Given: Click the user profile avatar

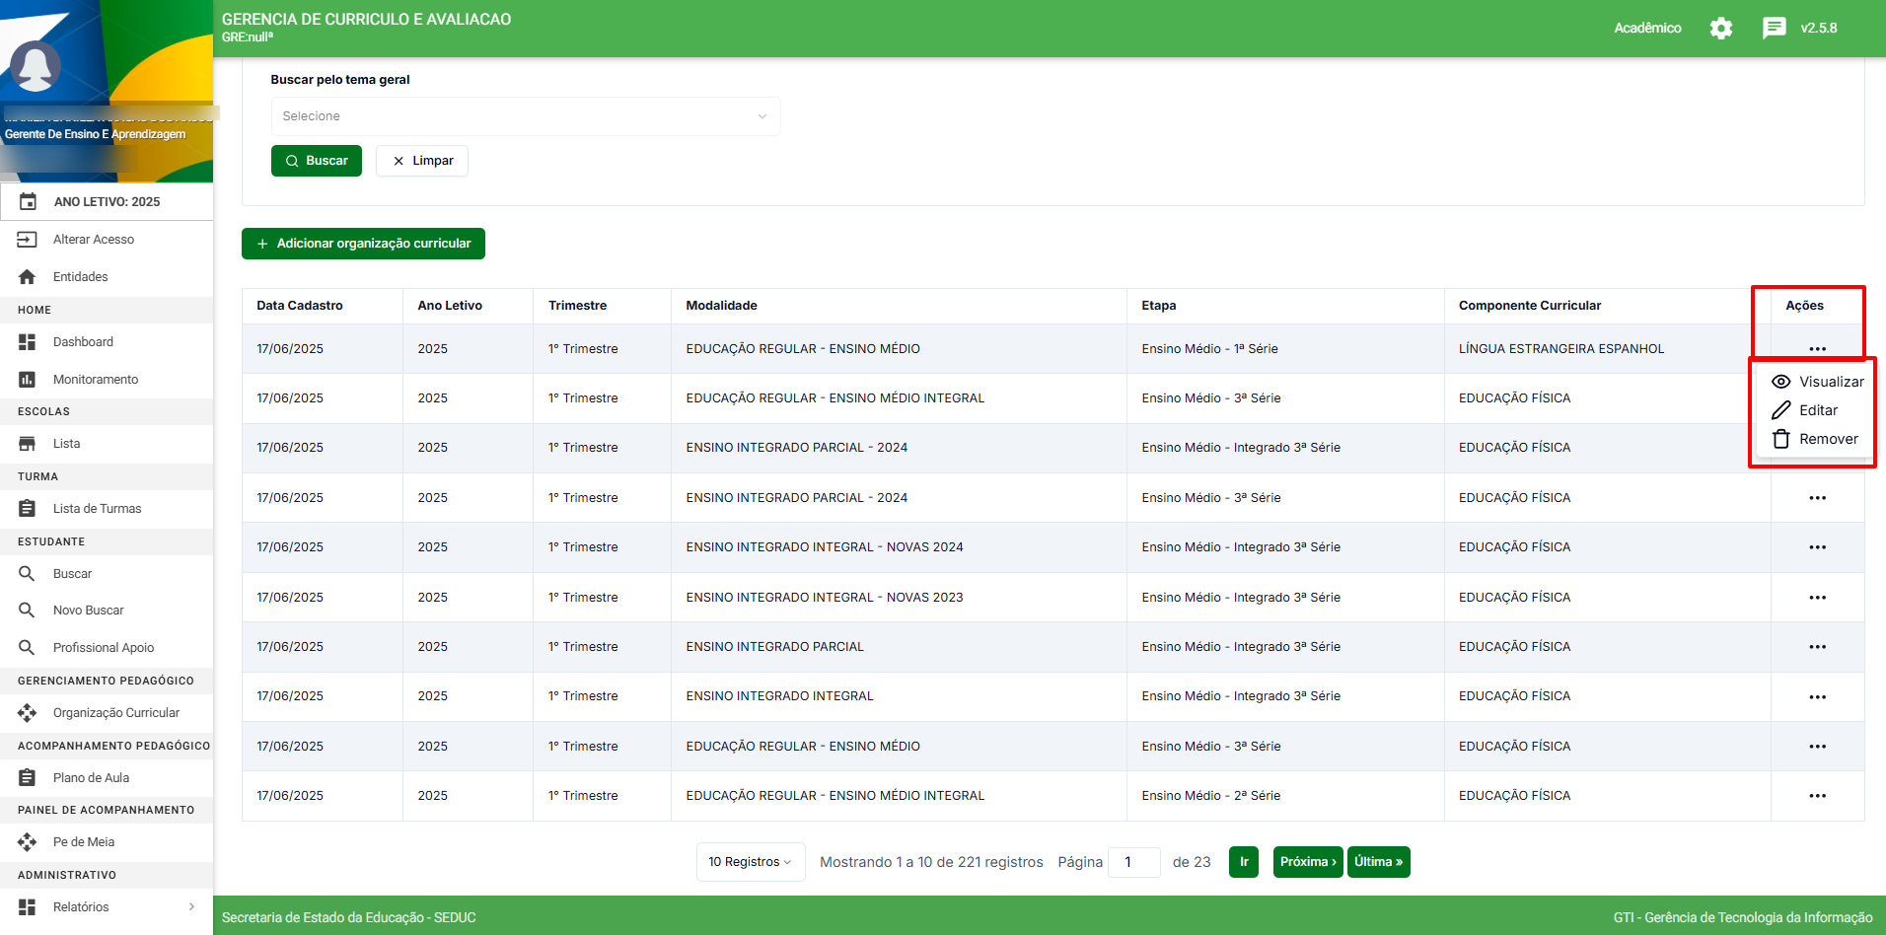Looking at the screenshot, I should point(36,66).
